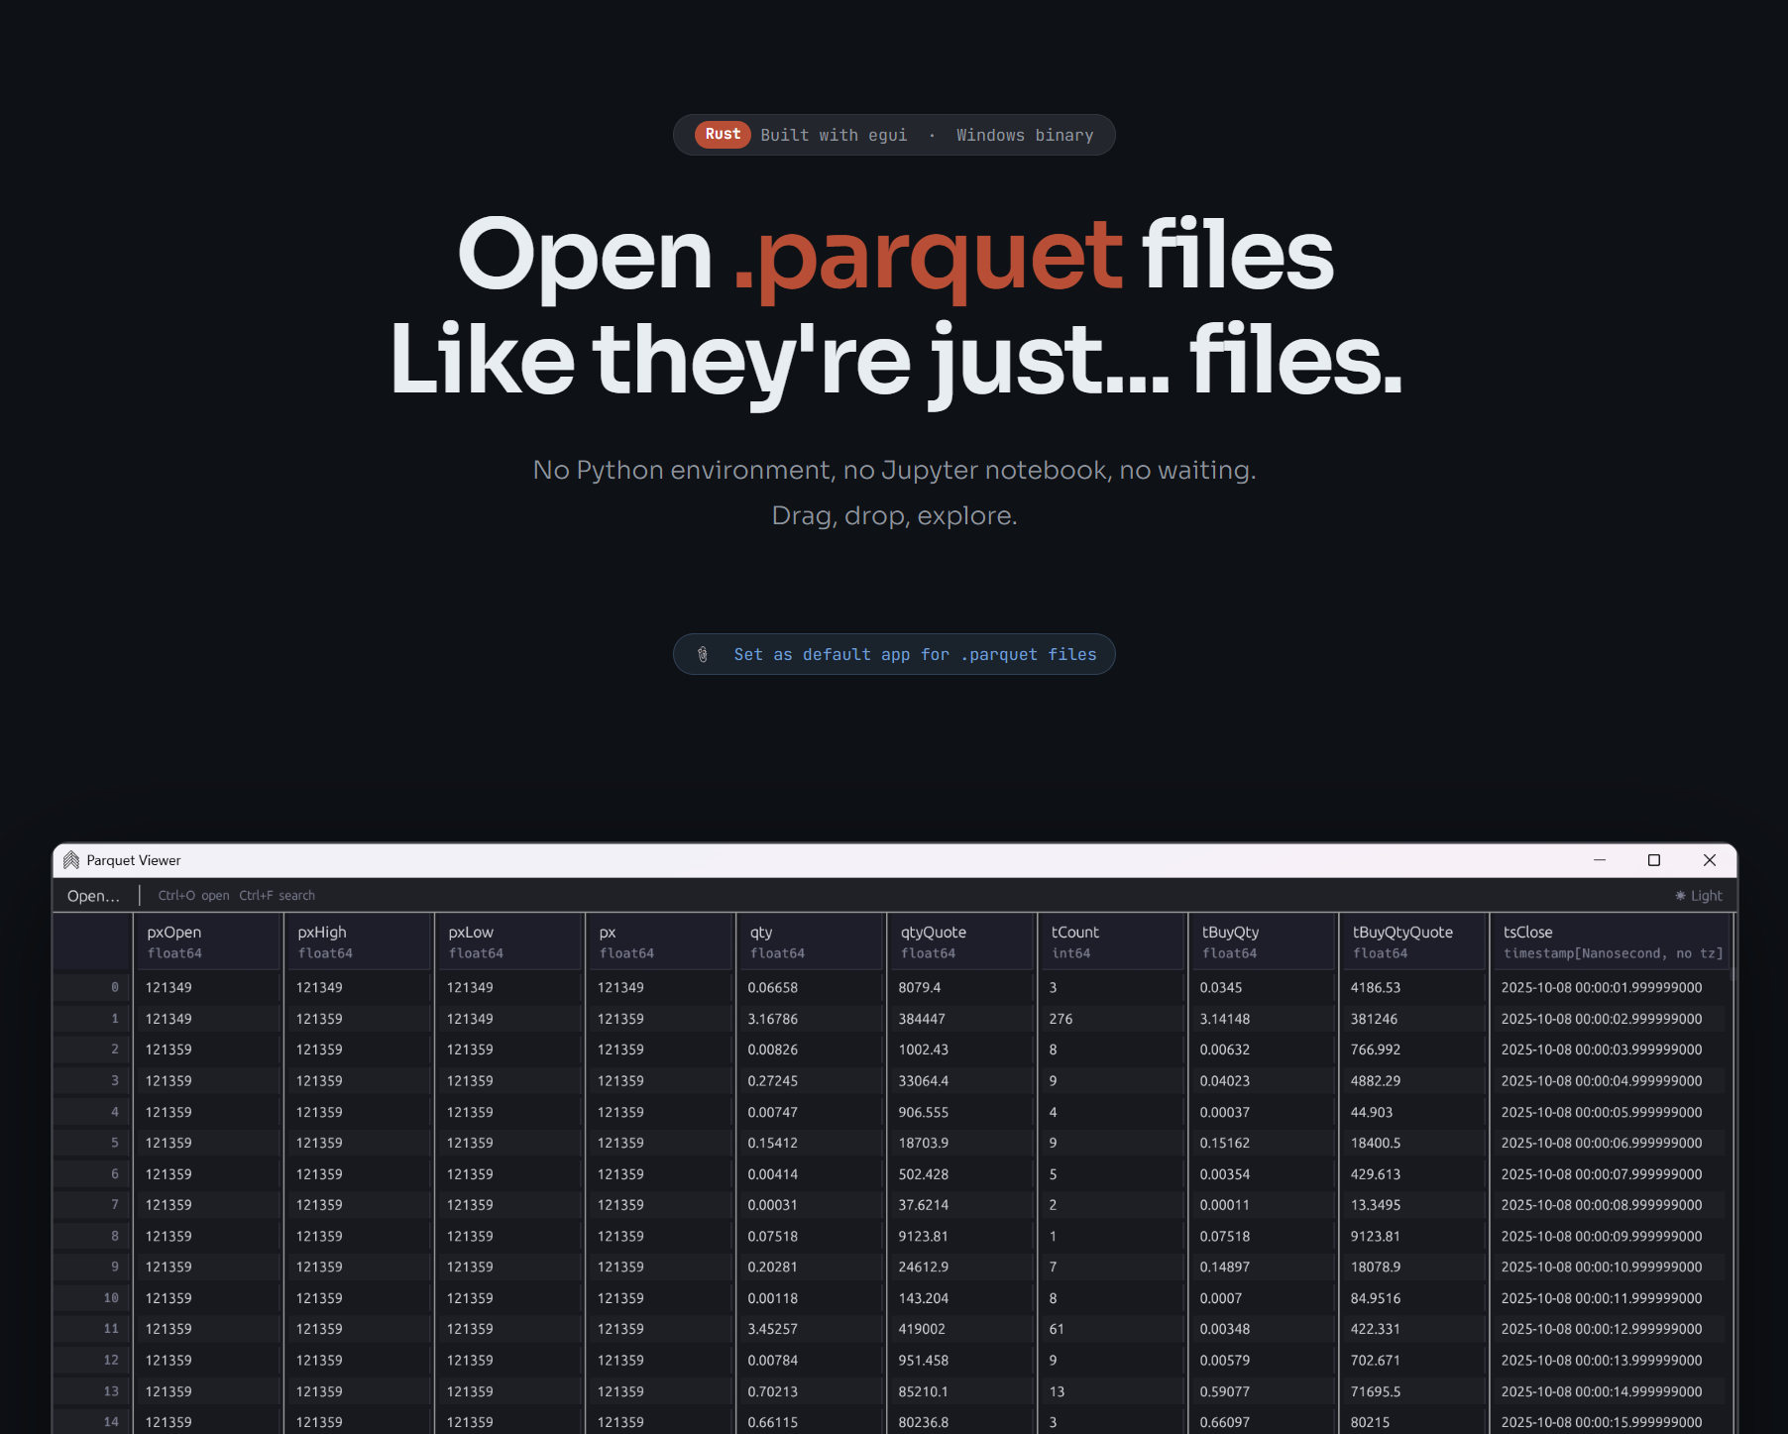1788x1434 pixels.
Task: Select the px column header
Action: (x=661, y=941)
